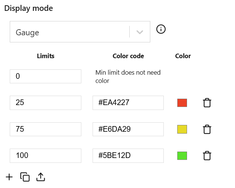The height and width of the screenshot is (188, 235).
Task: Click the Display mode heading label
Action: coord(28,8)
